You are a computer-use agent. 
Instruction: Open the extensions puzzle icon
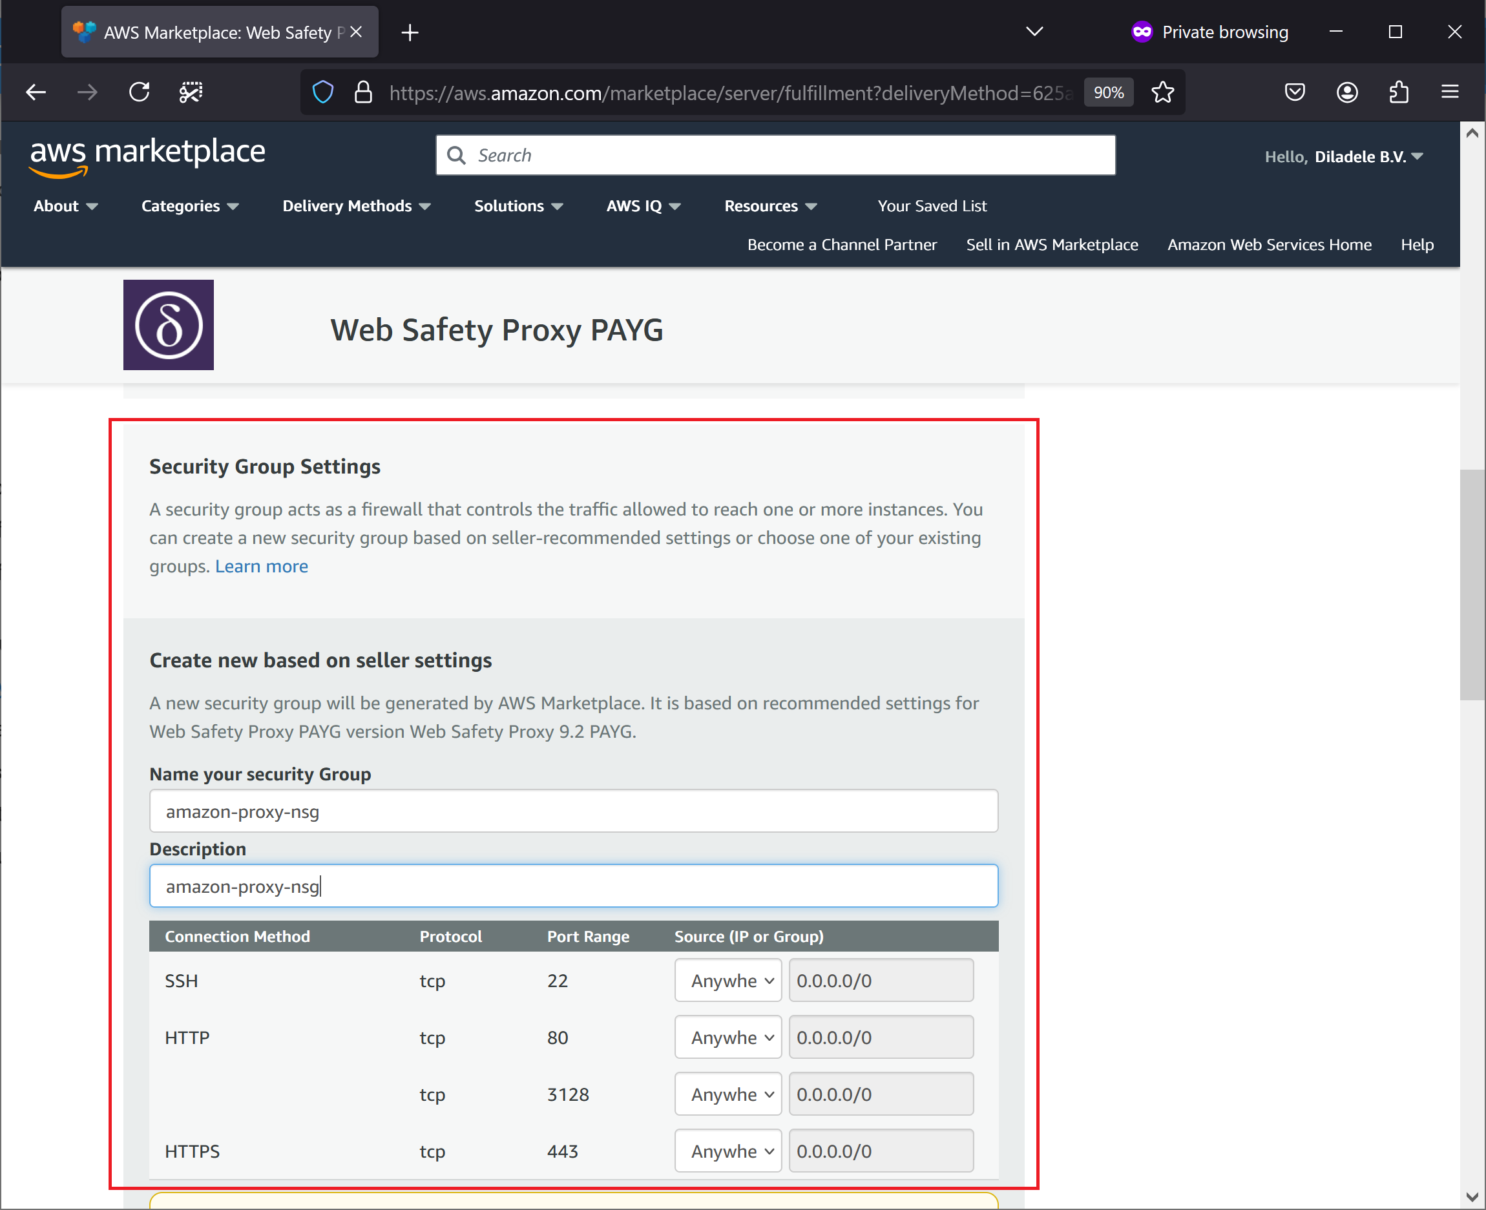(1398, 92)
